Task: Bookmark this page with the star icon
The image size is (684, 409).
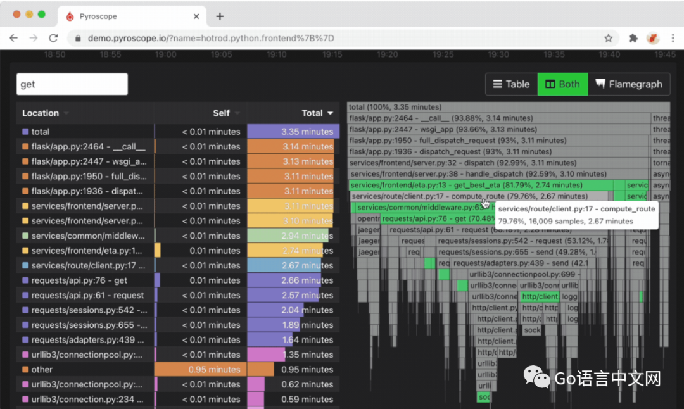Action: point(608,38)
